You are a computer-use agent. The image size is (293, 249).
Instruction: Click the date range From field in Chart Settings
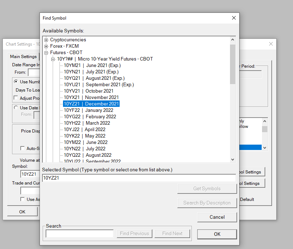point(34,72)
